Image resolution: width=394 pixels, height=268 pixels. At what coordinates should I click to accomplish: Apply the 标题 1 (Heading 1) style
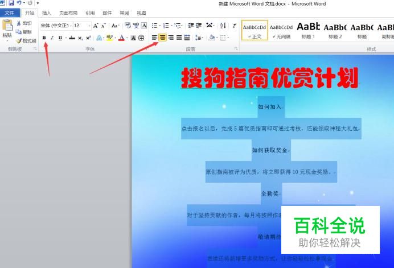(308, 30)
